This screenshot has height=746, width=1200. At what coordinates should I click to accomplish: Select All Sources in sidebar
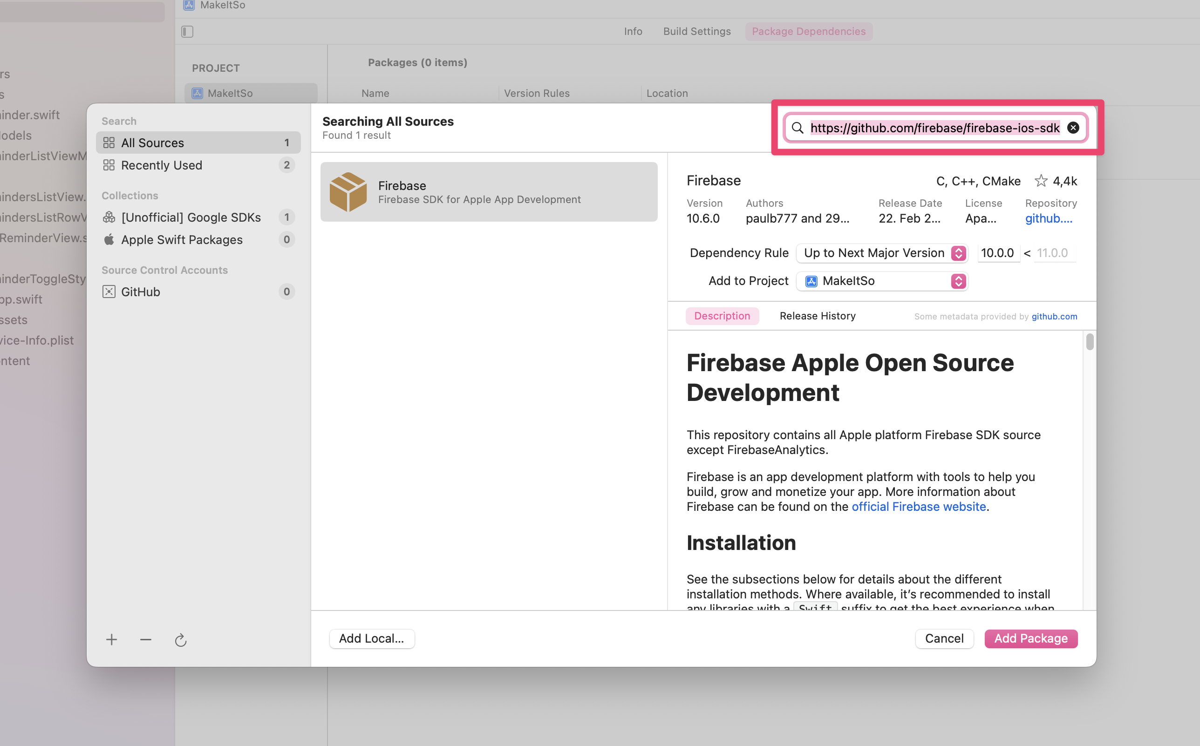tap(198, 142)
